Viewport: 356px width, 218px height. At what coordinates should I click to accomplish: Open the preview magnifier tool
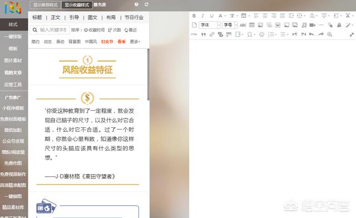click(x=329, y=34)
